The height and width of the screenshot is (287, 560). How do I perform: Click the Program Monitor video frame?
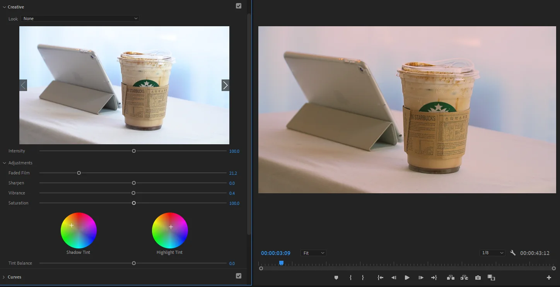click(407, 110)
